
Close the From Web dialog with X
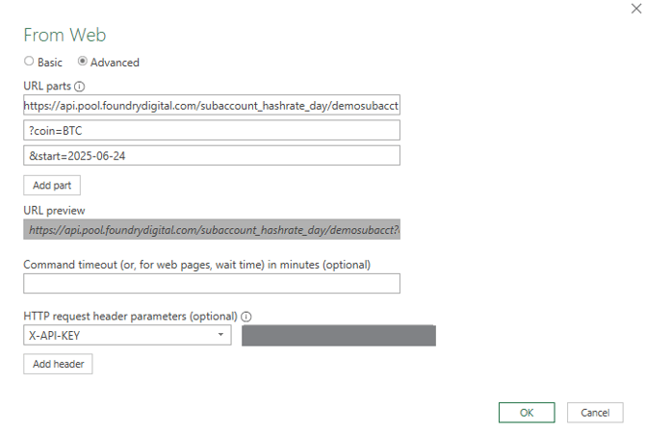tap(636, 9)
